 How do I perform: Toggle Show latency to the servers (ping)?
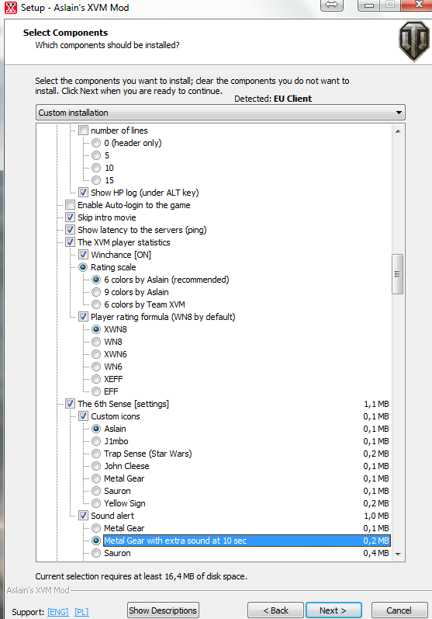(x=70, y=230)
